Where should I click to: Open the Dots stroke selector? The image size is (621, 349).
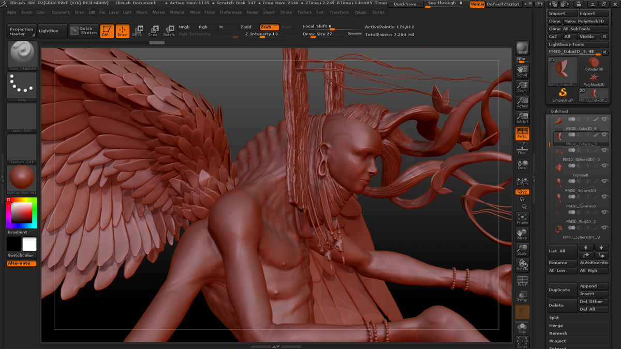tap(22, 87)
